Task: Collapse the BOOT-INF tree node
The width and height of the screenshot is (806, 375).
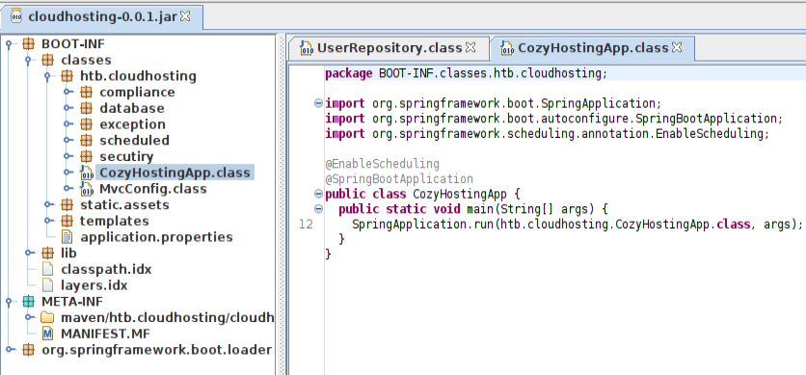Action: coord(9,44)
